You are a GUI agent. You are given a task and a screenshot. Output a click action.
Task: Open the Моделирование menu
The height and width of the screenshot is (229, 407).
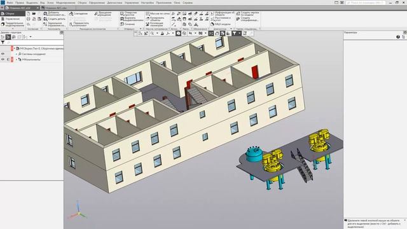coord(66,3)
